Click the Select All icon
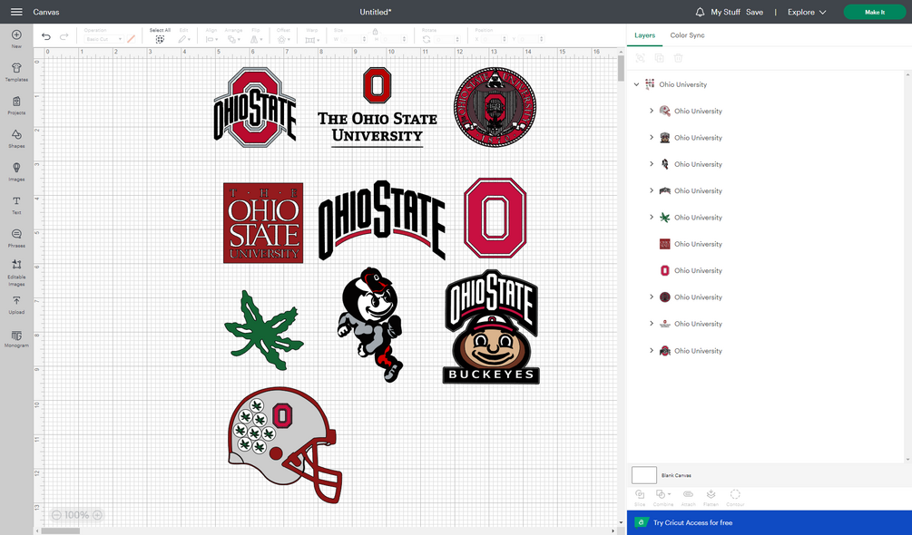 [x=160, y=39]
